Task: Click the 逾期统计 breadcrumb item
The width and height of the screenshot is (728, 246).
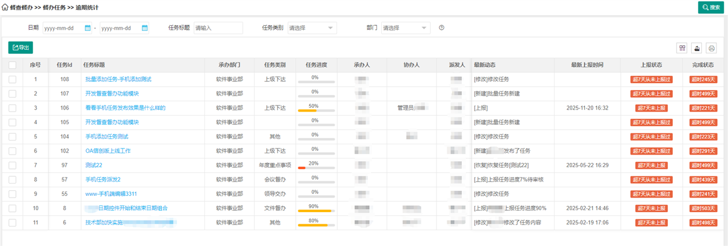Action: (x=87, y=7)
